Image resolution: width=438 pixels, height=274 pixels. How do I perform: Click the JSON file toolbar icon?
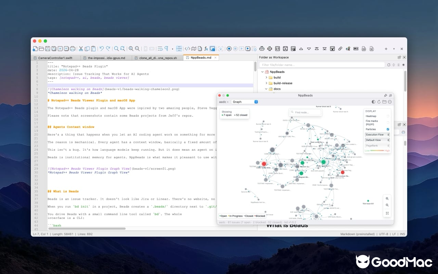coord(364,49)
